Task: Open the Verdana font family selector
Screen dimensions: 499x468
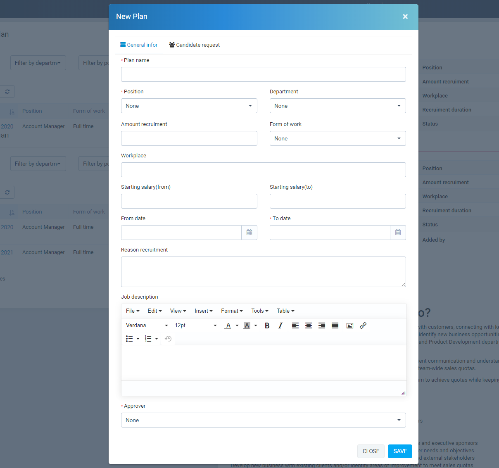Action: click(x=147, y=325)
